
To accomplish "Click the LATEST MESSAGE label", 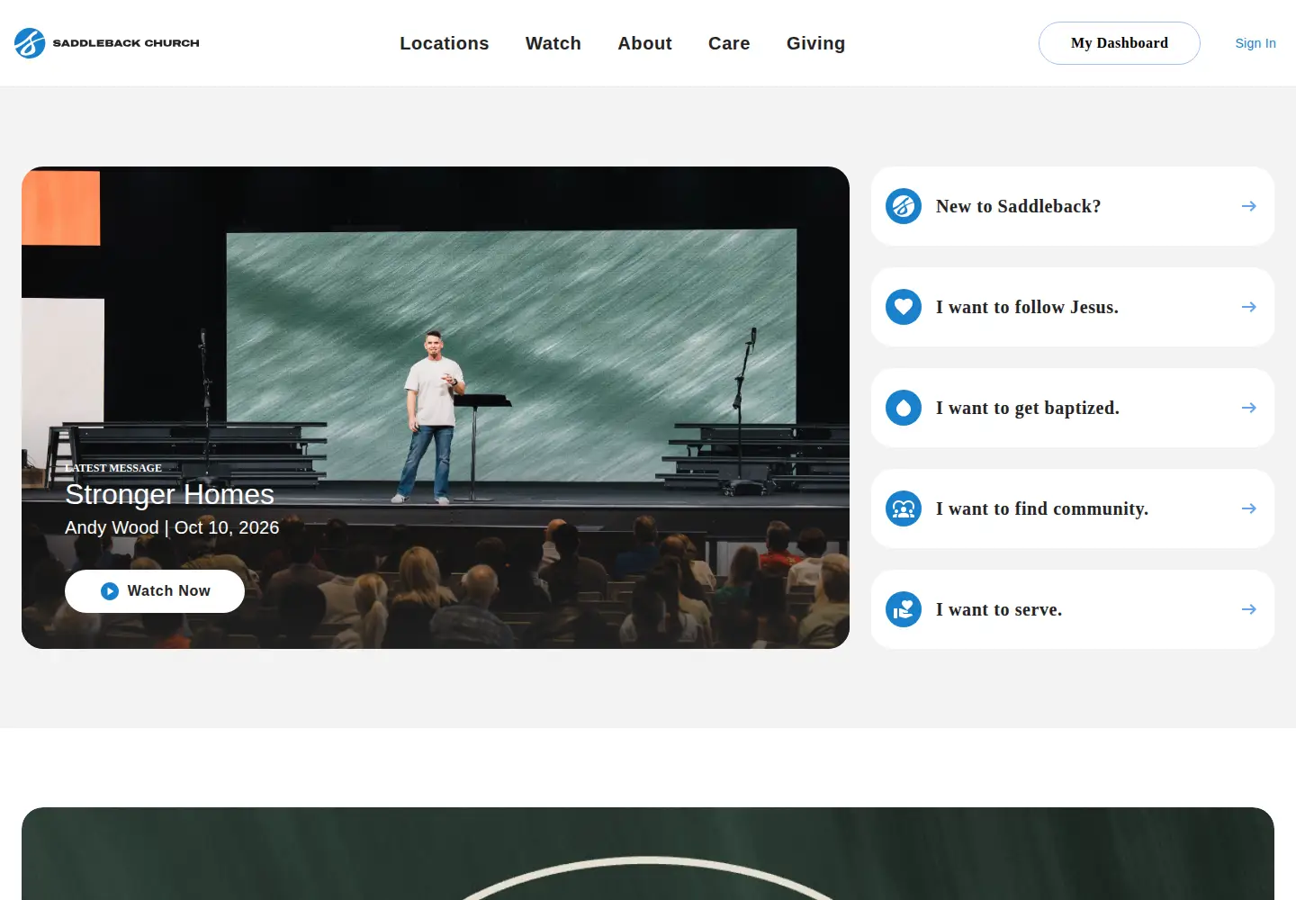I will tap(113, 468).
